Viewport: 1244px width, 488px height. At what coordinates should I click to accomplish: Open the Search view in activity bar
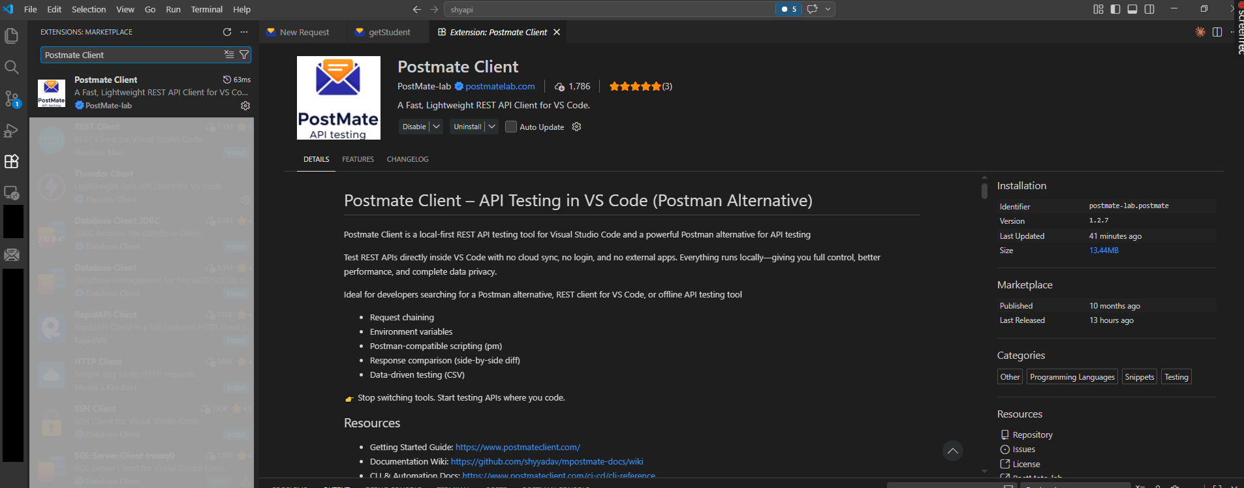click(x=12, y=67)
